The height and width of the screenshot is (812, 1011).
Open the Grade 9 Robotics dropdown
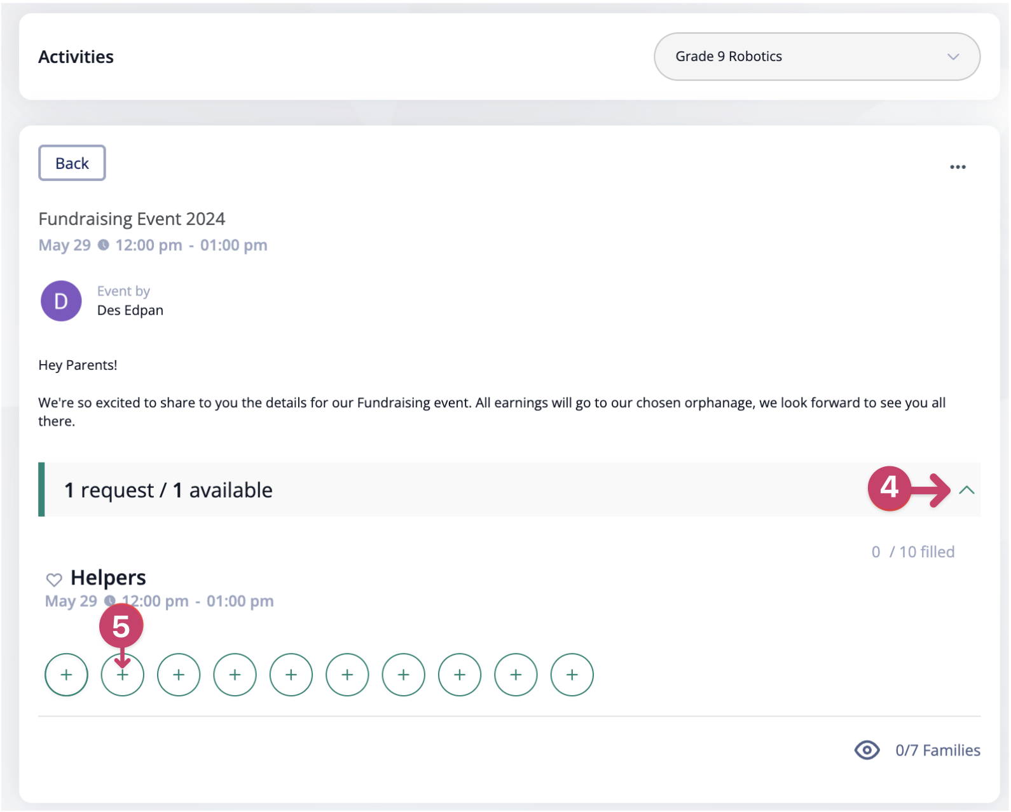coord(816,57)
